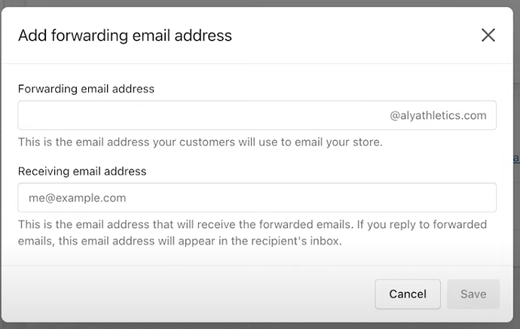Click the Save button
The width and height of the screenshot is (520, 329).
pos(473,294)
